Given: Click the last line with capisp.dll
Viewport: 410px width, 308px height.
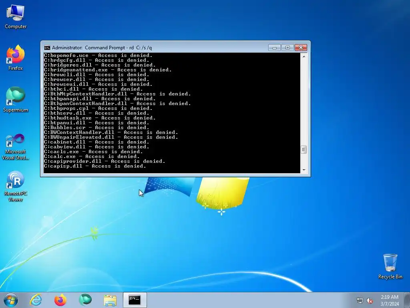Looking at the screenshot, I should tap(94, 166).
